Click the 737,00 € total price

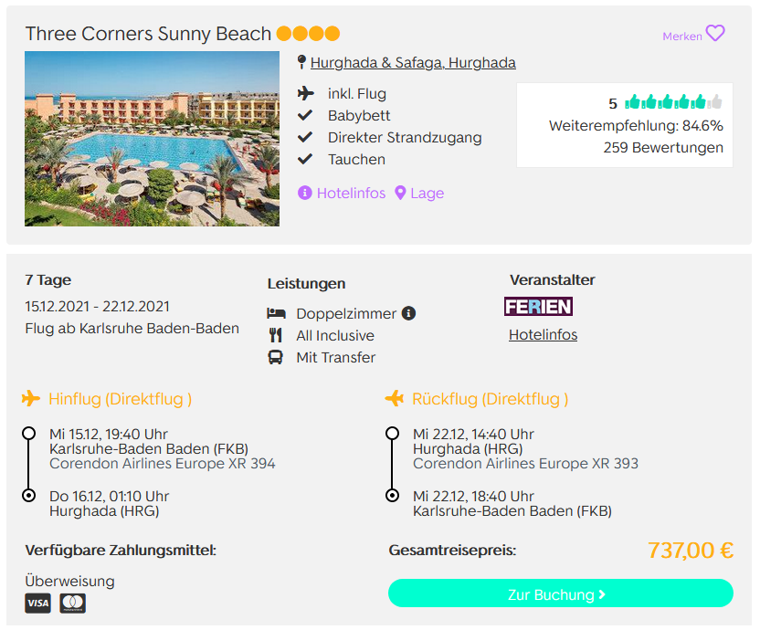click(690, 551)
